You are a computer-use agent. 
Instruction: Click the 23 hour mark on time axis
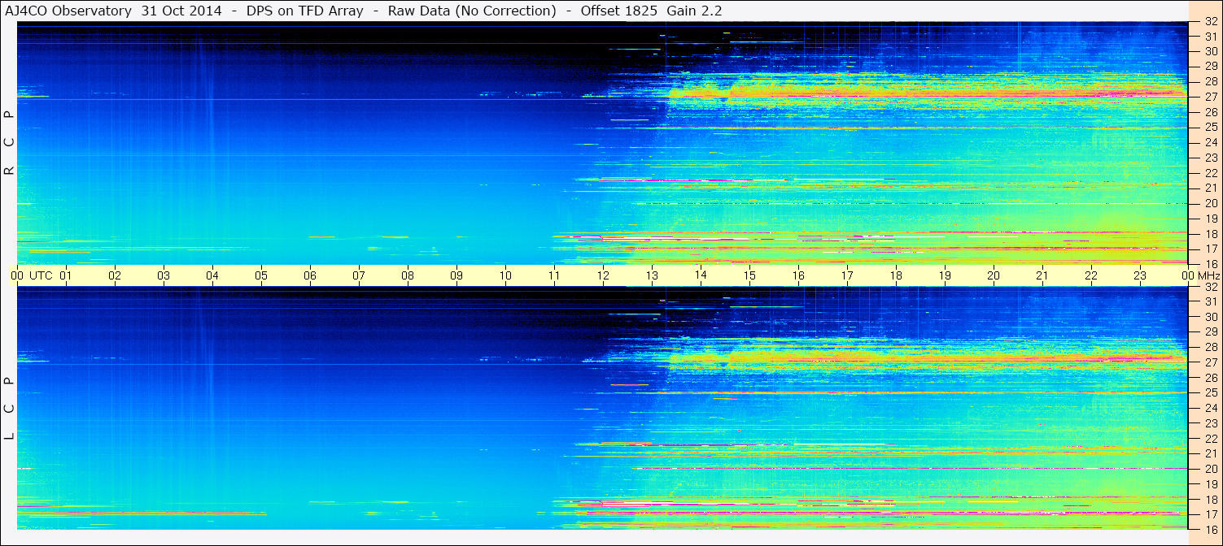[1140, 276]
